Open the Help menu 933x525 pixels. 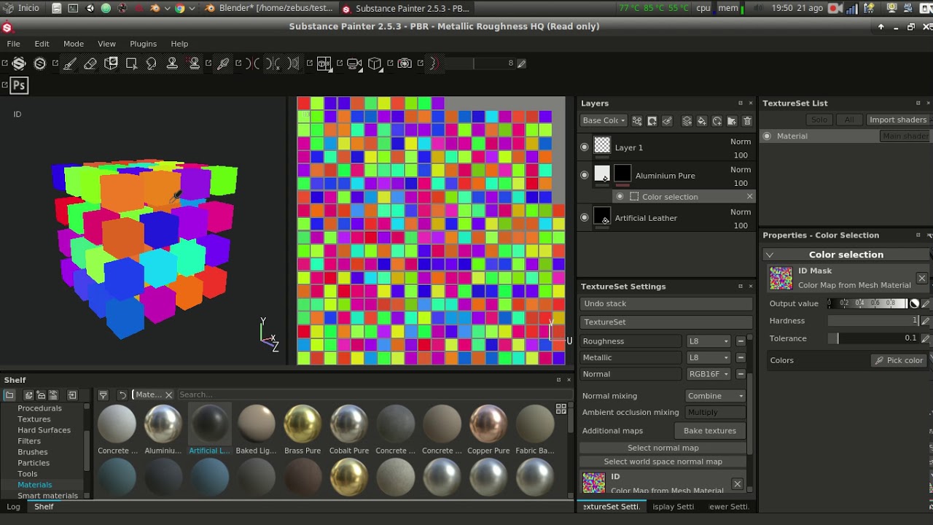click(x=179, y=44)
